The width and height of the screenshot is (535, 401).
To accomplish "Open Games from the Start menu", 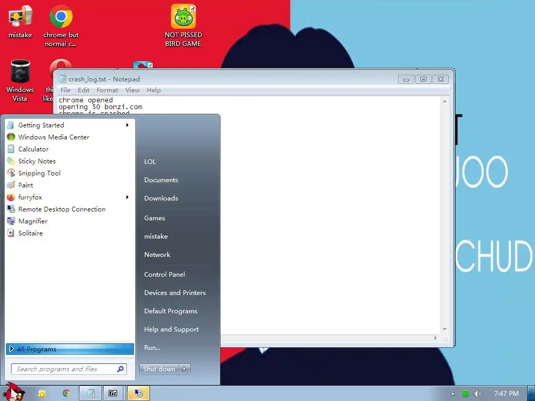I will point(155,218).
